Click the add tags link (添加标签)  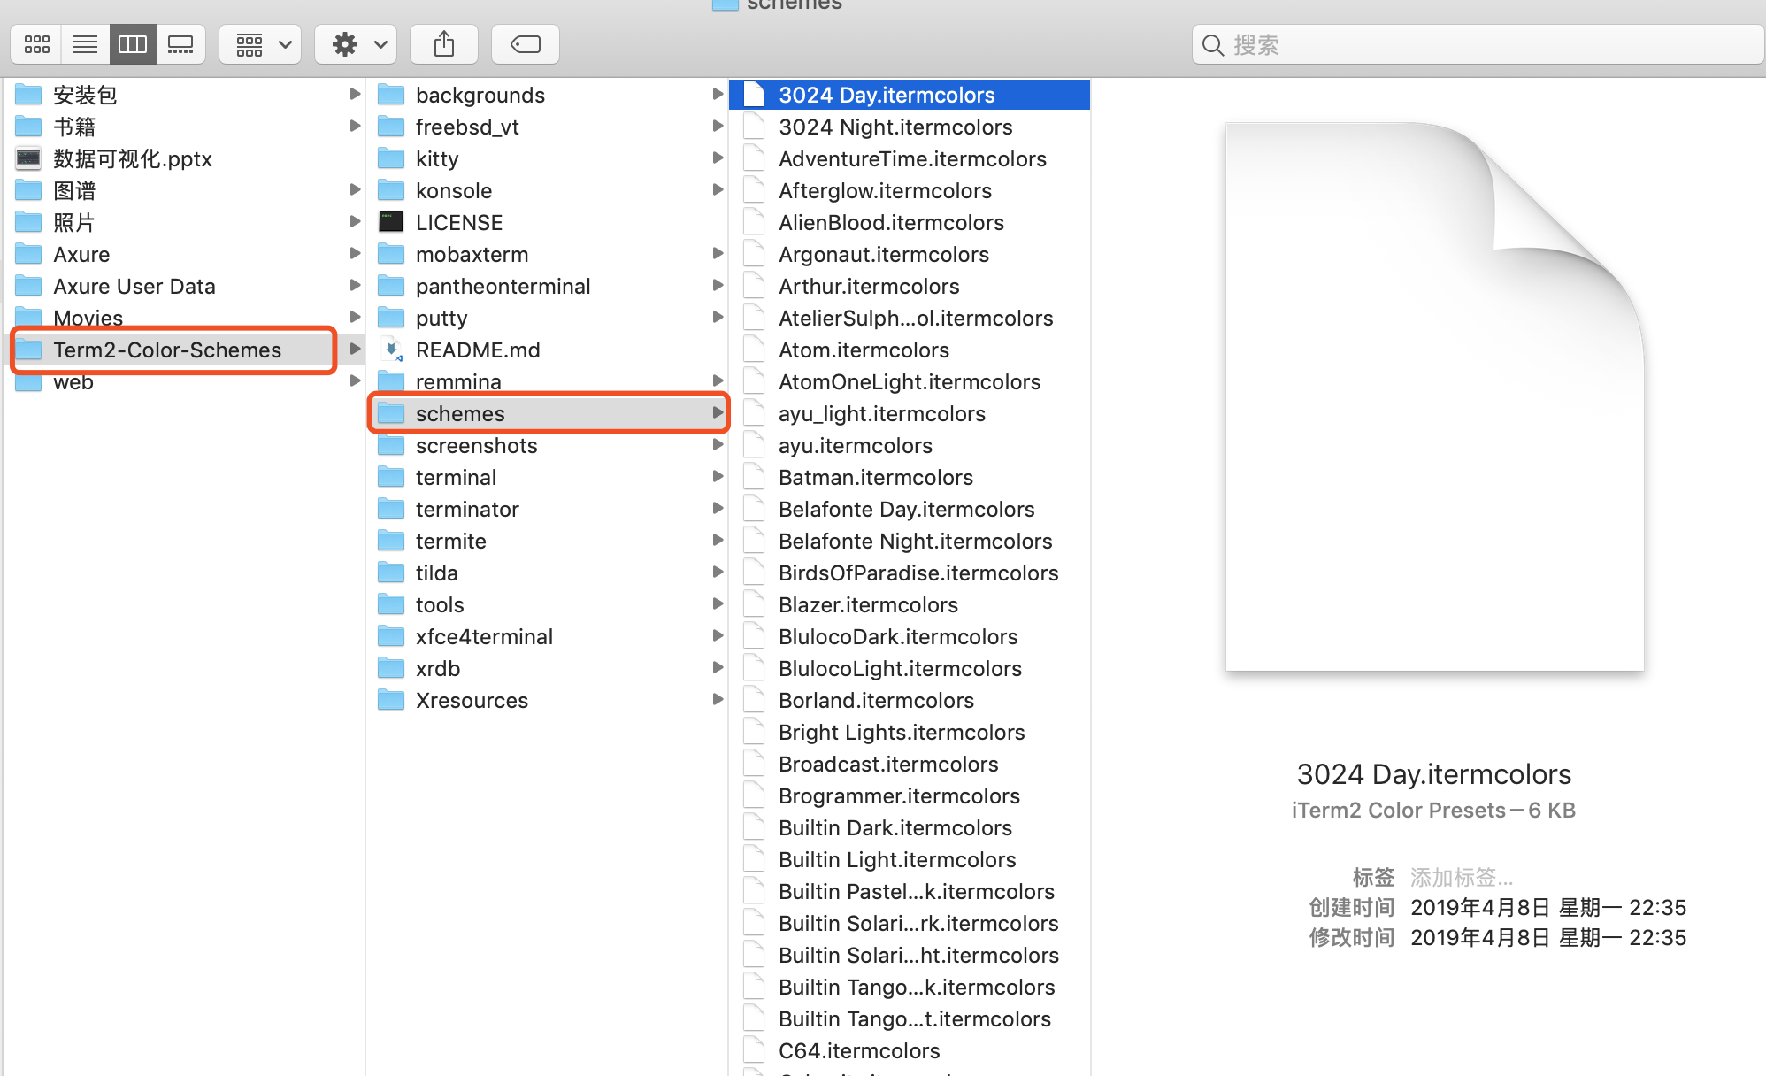pos(1461,877)
